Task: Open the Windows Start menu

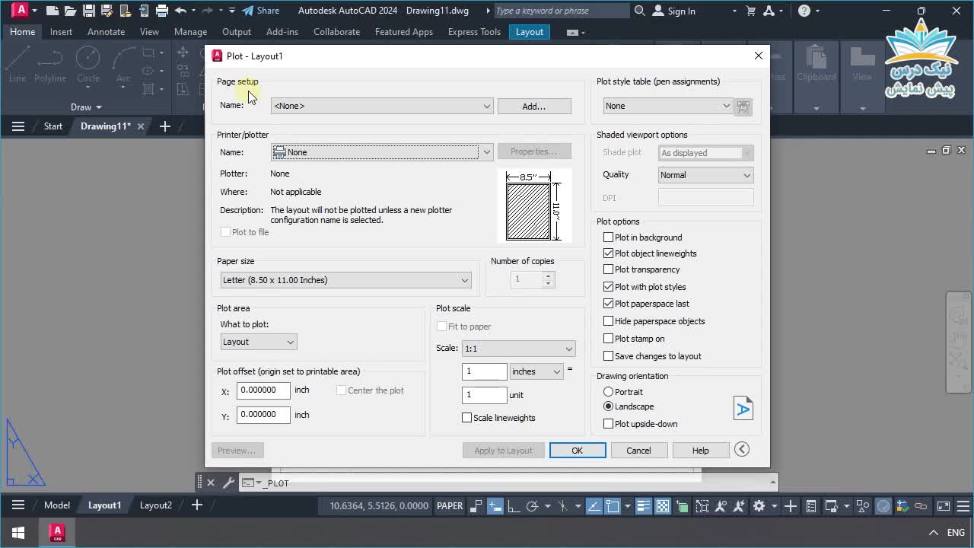Action: (x=18, y=533)
